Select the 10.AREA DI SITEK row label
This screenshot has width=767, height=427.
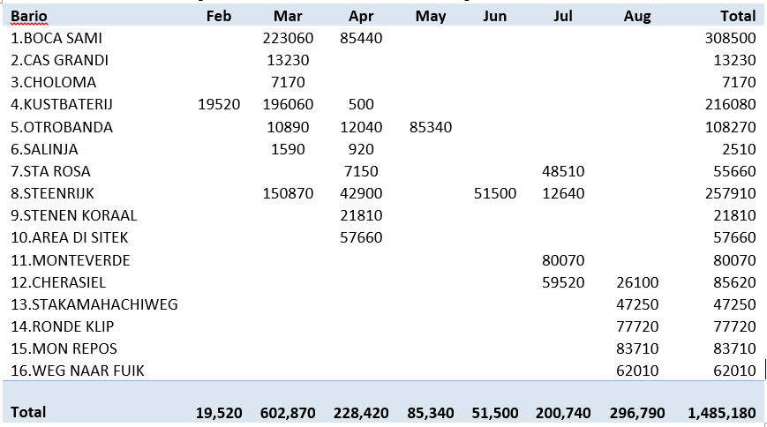(x=69, y=237)
